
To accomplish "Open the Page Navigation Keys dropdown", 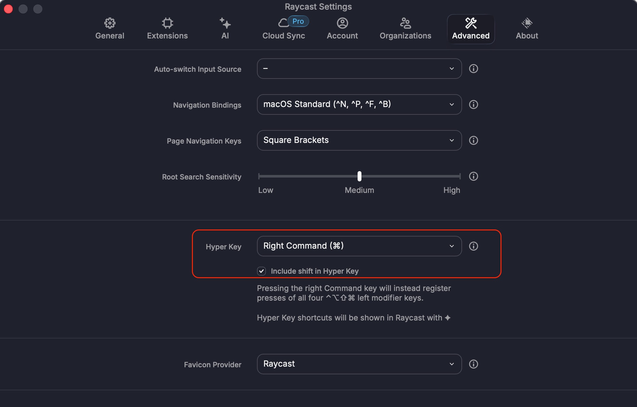I will 359,140.
